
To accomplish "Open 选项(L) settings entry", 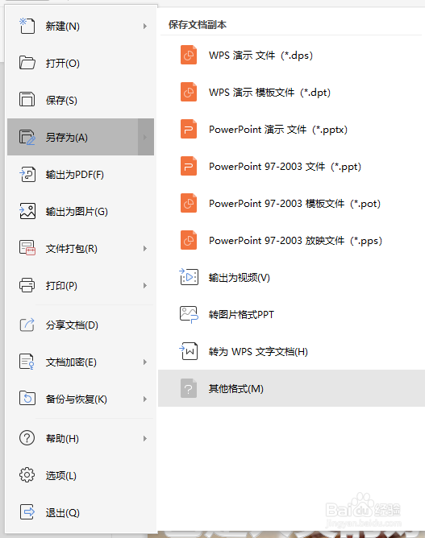I will point(81,475).
